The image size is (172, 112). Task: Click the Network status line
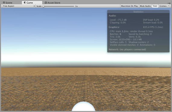[127, 50]
